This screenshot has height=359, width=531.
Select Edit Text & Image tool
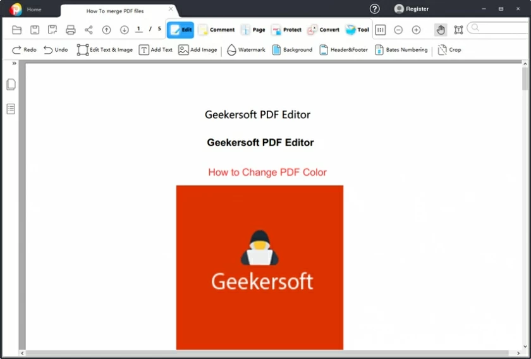pyautogui.click(x=105, y=50)
